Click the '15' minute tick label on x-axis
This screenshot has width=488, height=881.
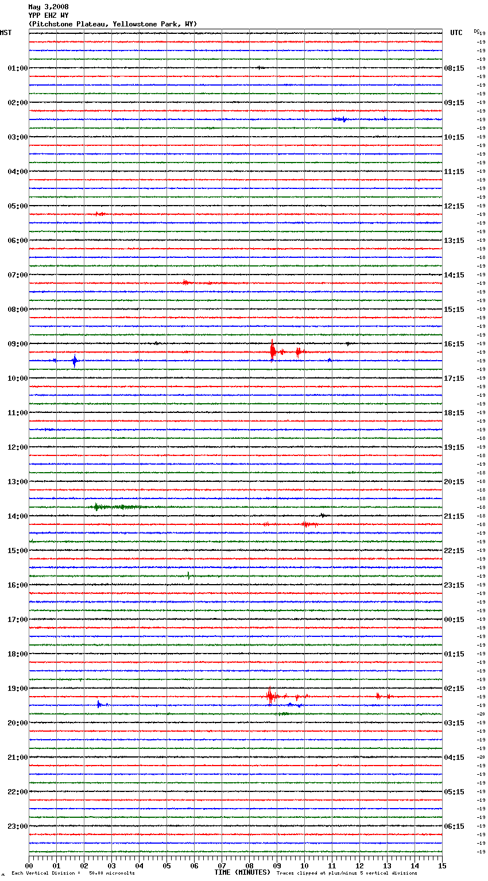[442, 865]
